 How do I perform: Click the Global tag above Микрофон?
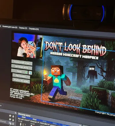34,119
